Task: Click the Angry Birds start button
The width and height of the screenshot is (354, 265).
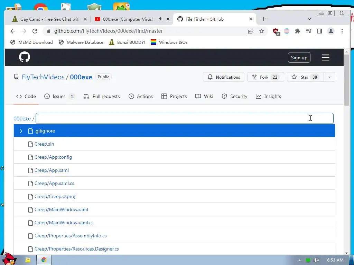Action: (9, 259)
